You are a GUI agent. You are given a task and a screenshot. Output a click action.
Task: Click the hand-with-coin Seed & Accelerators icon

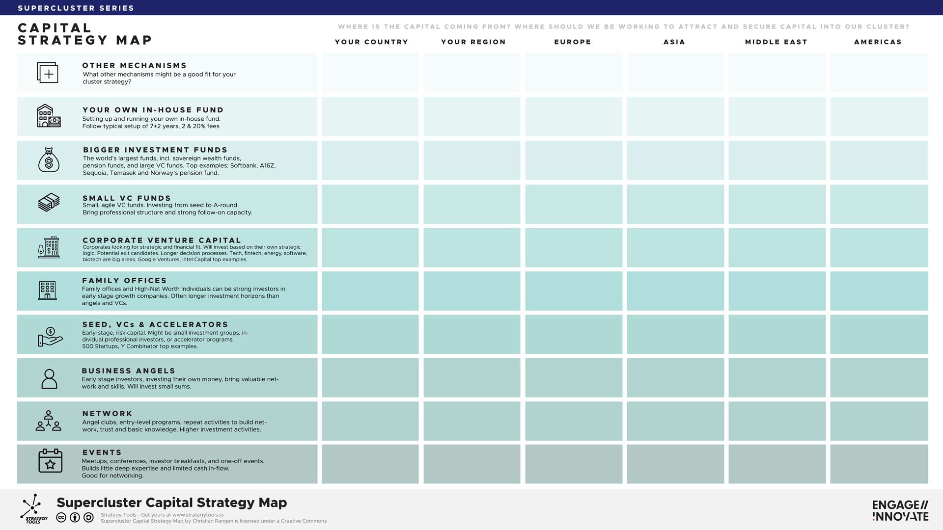50,337
